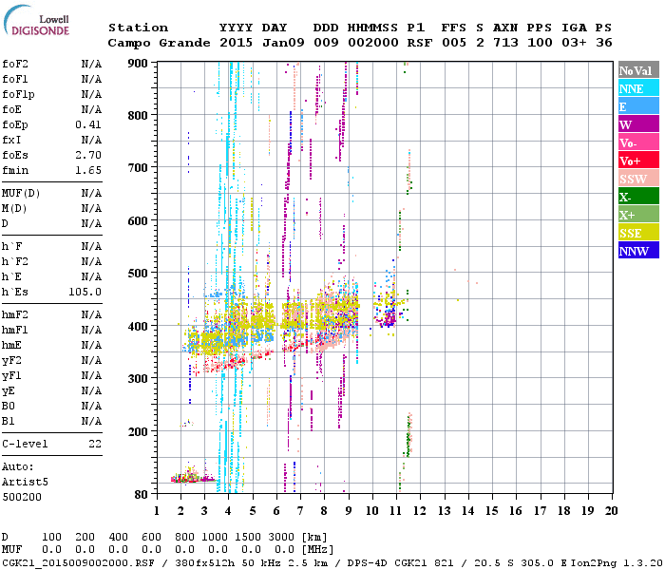The image size is (665, 570).
Task: Click the 002000 time header value
Action: click(372, 43)
